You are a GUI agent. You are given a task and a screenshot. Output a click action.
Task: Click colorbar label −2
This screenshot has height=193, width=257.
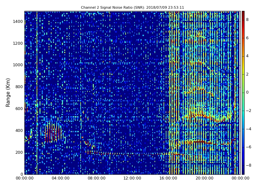[x=249, y=111]
